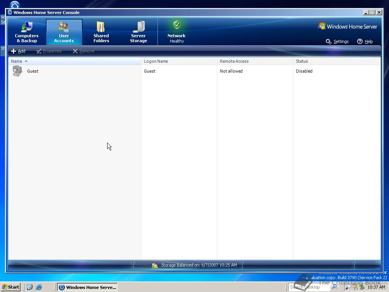Select the Guest user account icon

(17, 71)
